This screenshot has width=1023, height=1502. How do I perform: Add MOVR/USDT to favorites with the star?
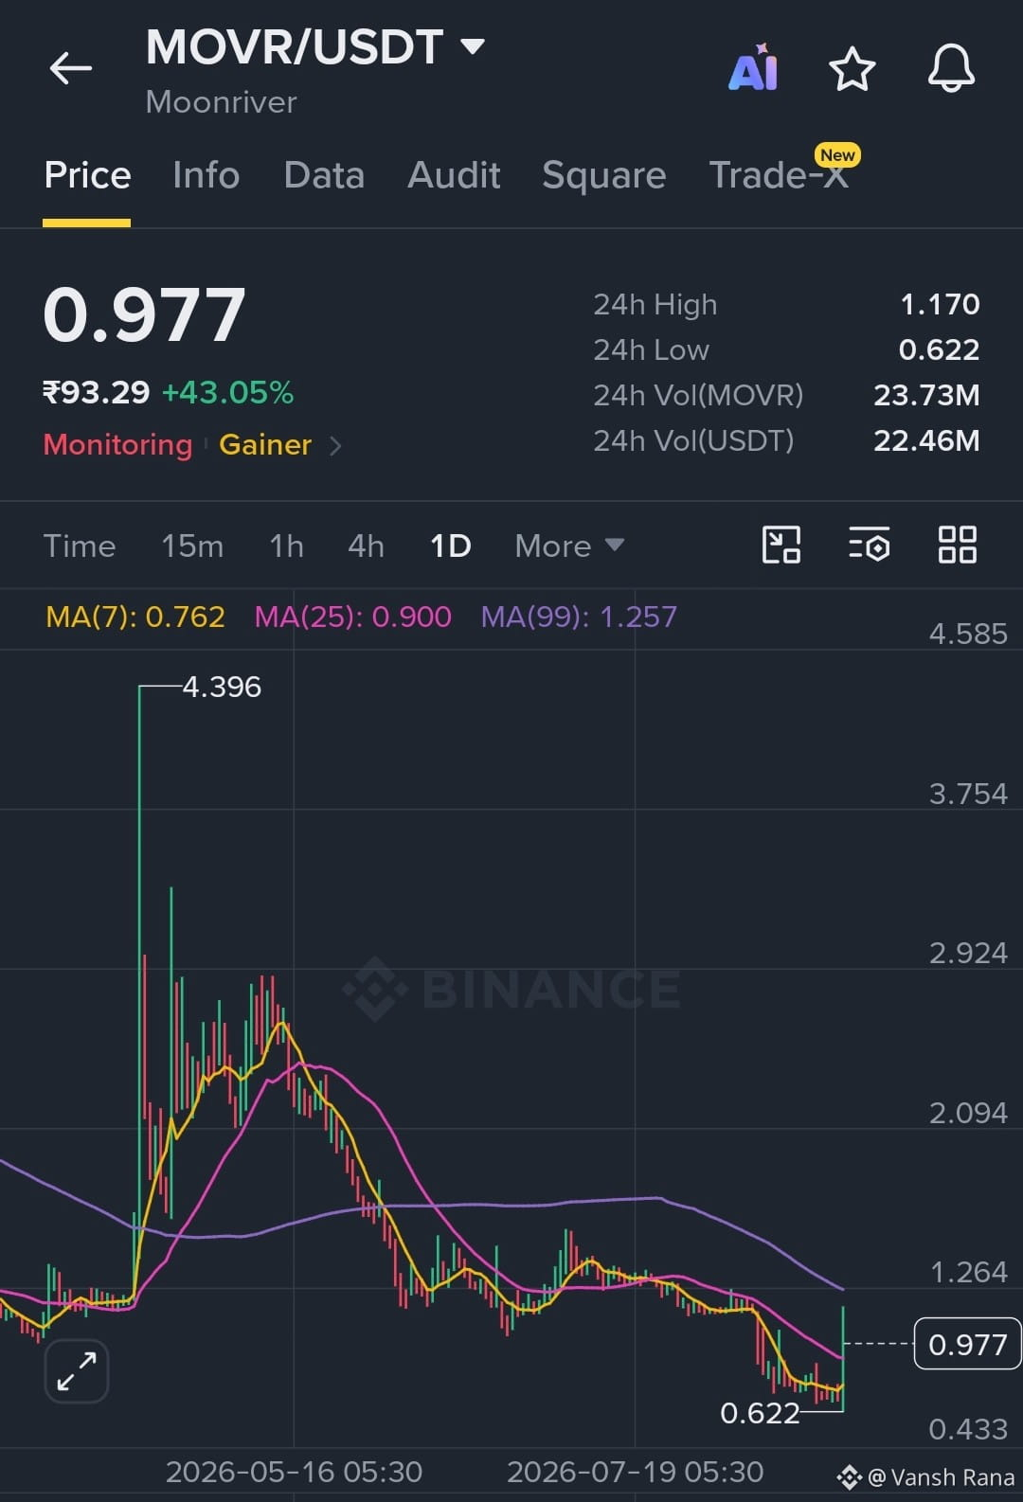pos(852,68)
